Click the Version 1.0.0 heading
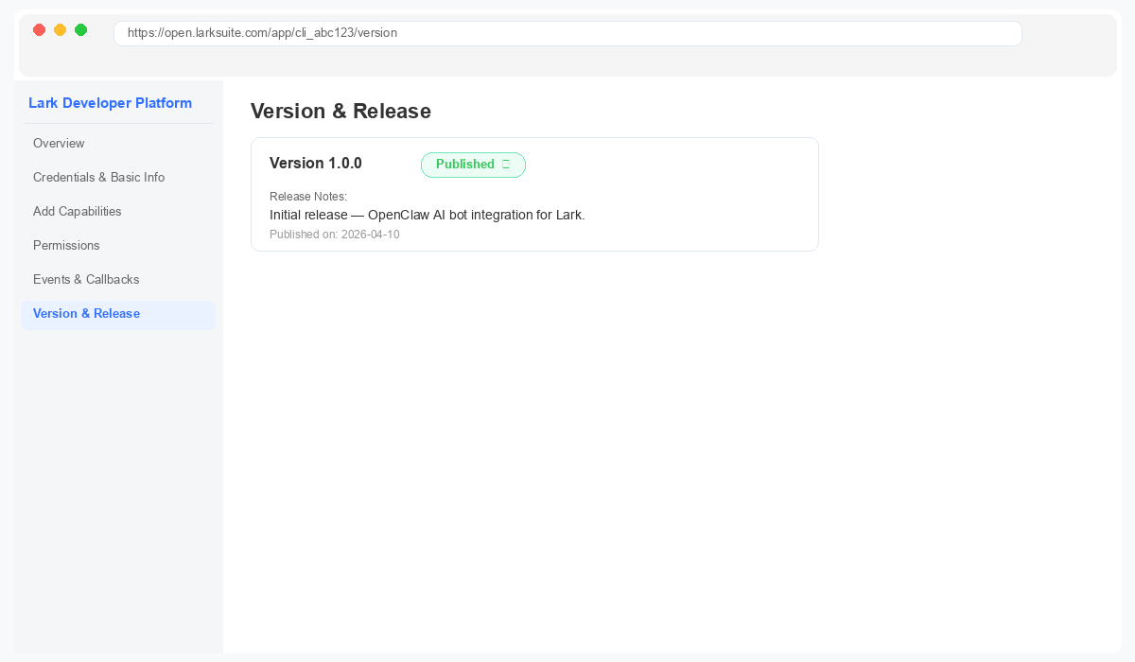The height and width of the screenshot is (662, 1135). pyautogui.click(x=316, y=164)
